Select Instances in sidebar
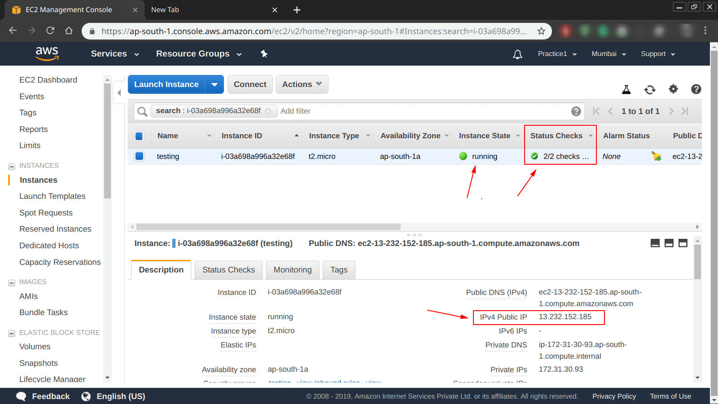This screenshot has height=404, width=718. click(39, 180)
